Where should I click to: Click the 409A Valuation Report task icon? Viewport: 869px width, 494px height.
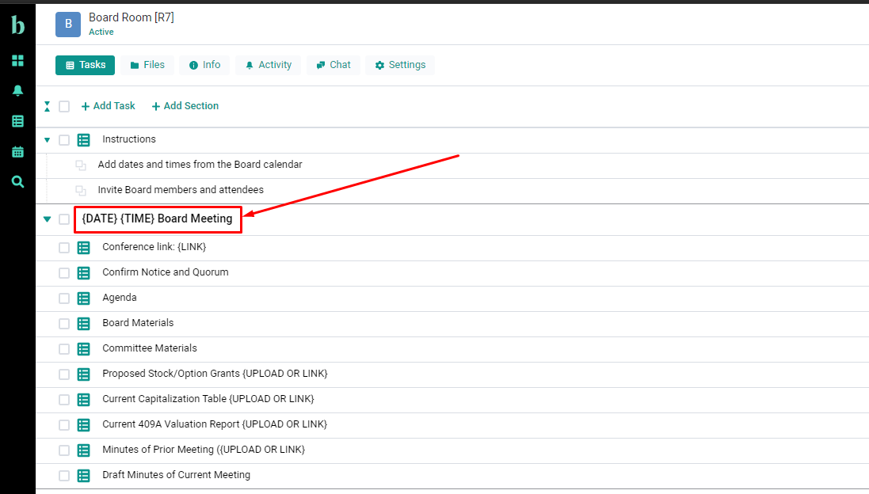[84, 425]
